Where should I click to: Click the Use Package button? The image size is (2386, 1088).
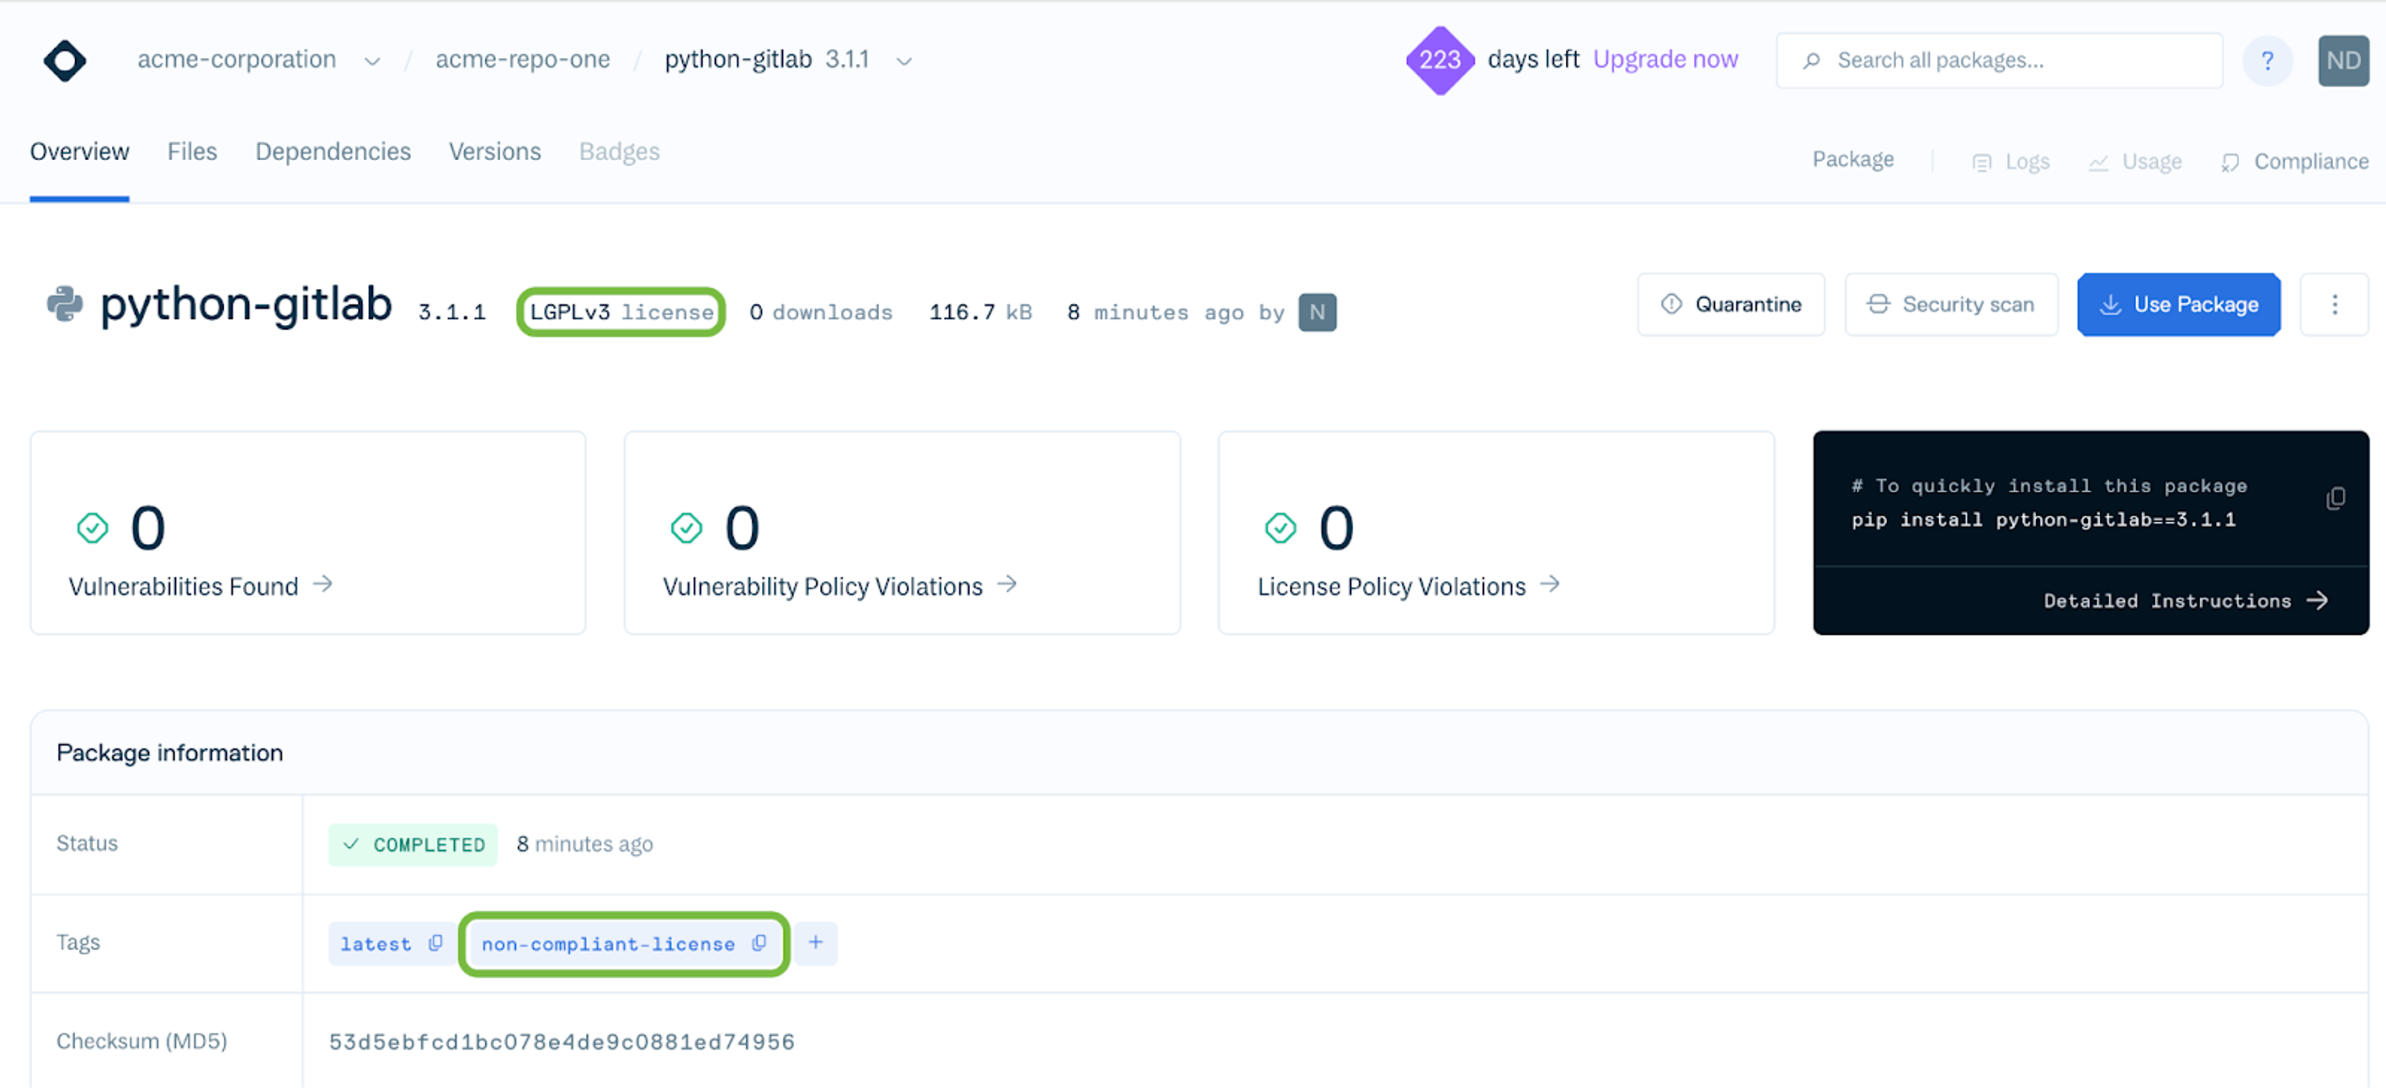click(x=2178, y=305)
